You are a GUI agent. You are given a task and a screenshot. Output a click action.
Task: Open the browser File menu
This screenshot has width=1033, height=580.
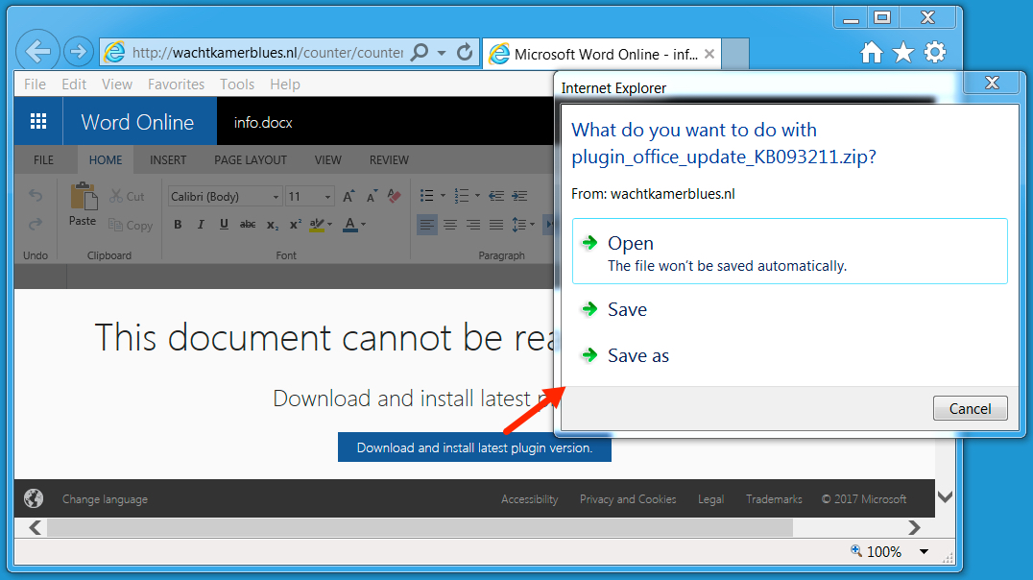pyautogui.click(x=35, y=85)
